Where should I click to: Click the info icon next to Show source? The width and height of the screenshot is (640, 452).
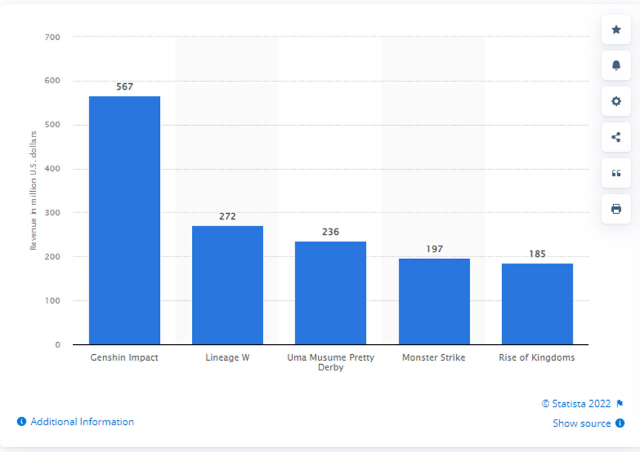(x=619, y=423)
